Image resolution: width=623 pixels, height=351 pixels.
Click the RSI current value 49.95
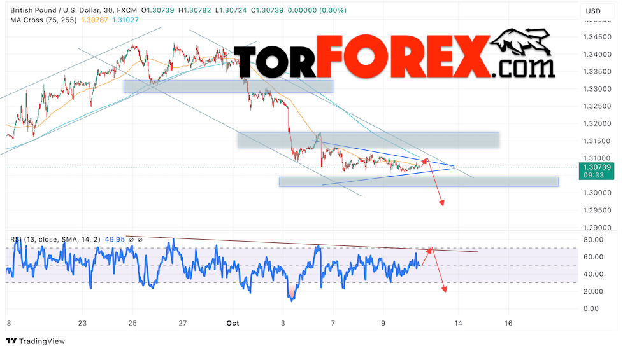(x=115, y=240)
